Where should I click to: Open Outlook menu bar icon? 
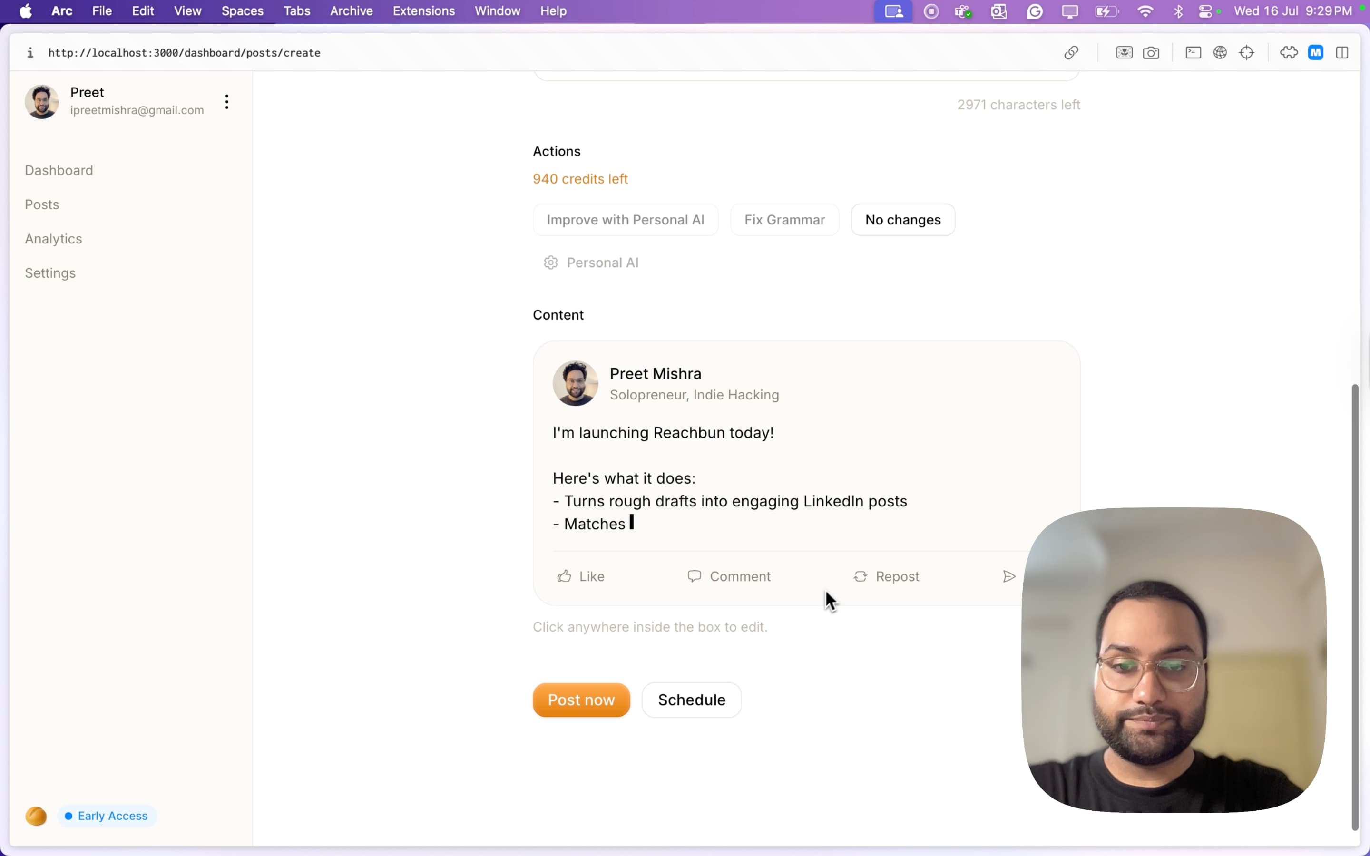(999, 11)
